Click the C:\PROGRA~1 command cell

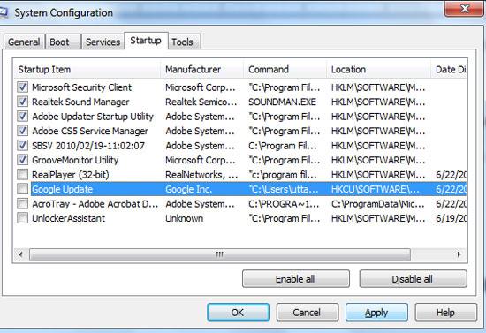[x=284, y=204]
